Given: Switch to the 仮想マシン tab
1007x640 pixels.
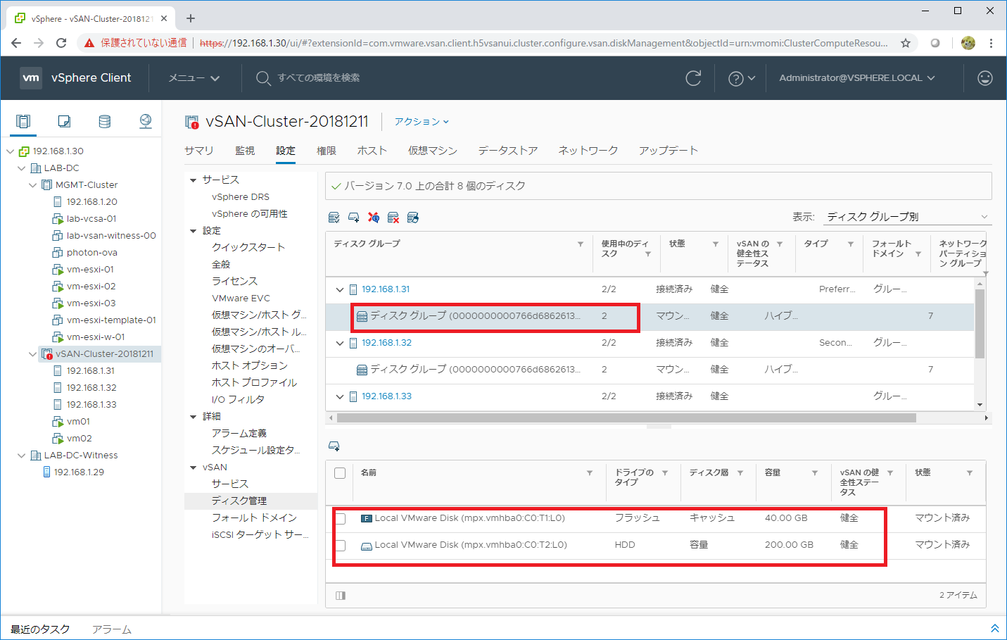Looking at the screenshot, I should (433, 151).
